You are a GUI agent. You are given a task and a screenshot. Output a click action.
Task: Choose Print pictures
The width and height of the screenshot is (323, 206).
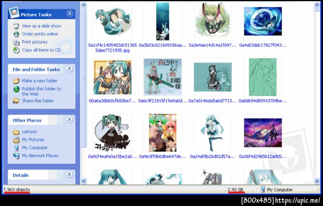pos(34,42)
